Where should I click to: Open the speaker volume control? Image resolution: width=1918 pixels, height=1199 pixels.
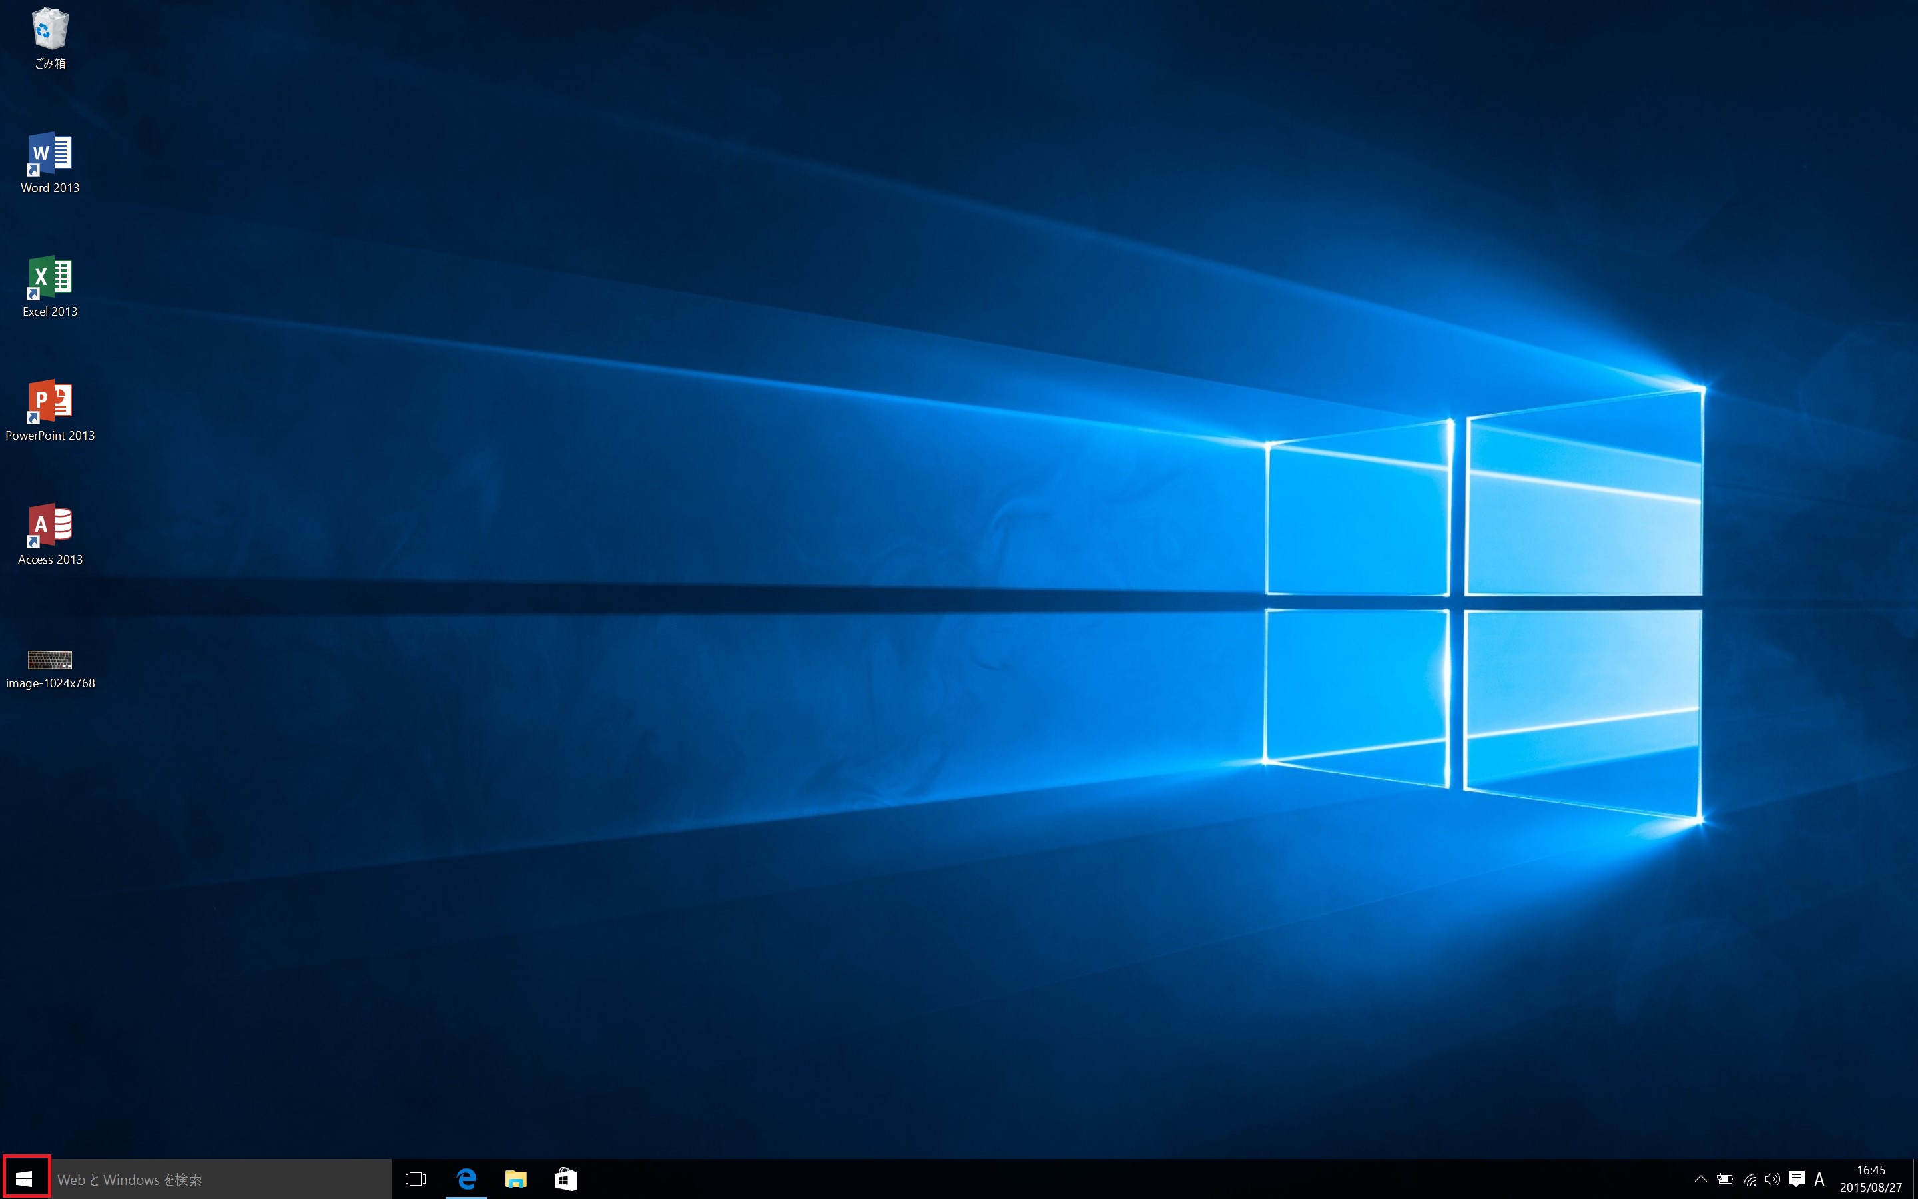click(1773, 1179)
